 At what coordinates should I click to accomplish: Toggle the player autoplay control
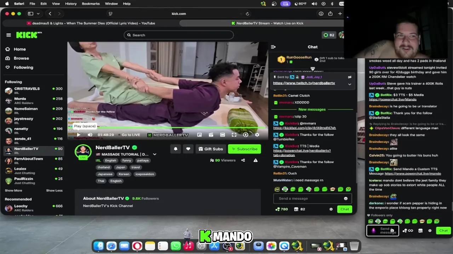[246, 135]
